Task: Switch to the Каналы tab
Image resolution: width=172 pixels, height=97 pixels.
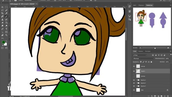Action: [x=141, y=51]
